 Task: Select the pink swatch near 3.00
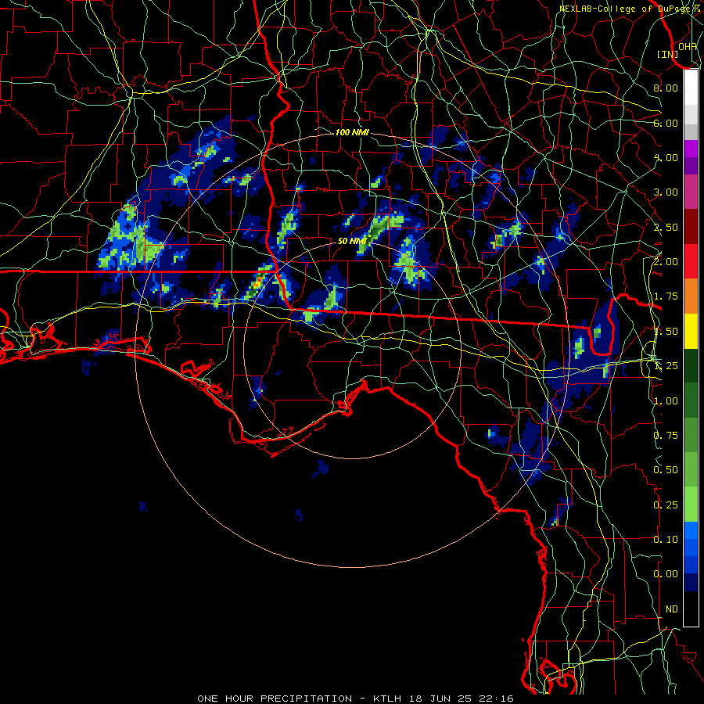[x=691, y=192]
